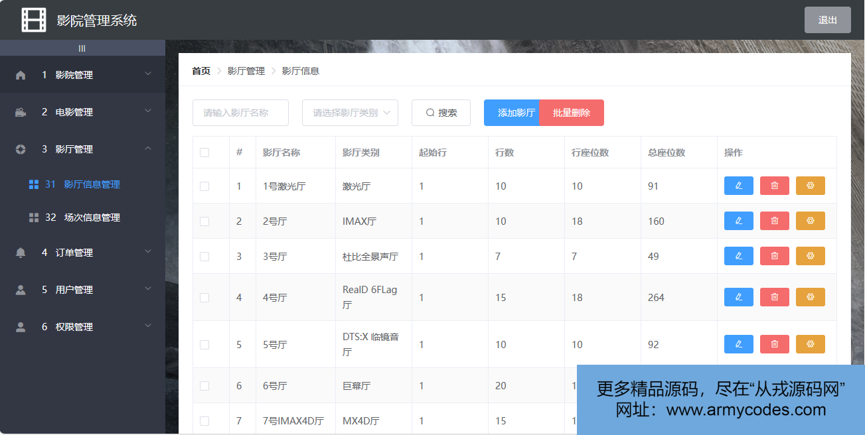Open seat settings for 2号厅

click(811, 221)
